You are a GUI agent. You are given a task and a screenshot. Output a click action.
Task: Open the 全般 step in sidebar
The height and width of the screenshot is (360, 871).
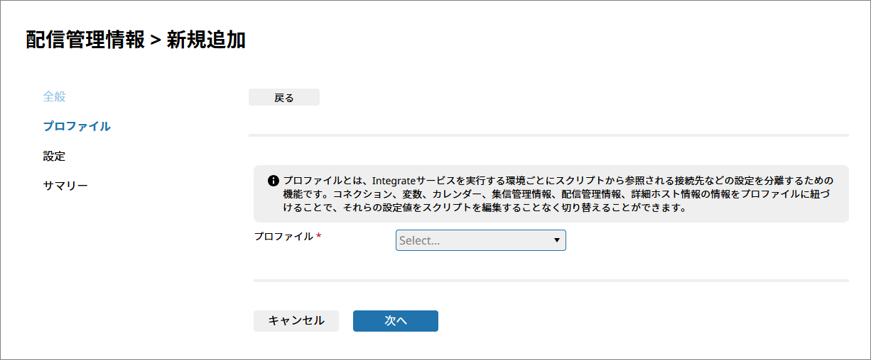(54, 96)
